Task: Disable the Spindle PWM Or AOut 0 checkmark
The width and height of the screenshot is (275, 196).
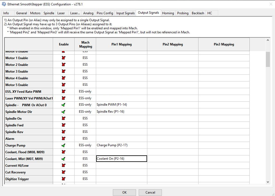Action: point(64,105)
